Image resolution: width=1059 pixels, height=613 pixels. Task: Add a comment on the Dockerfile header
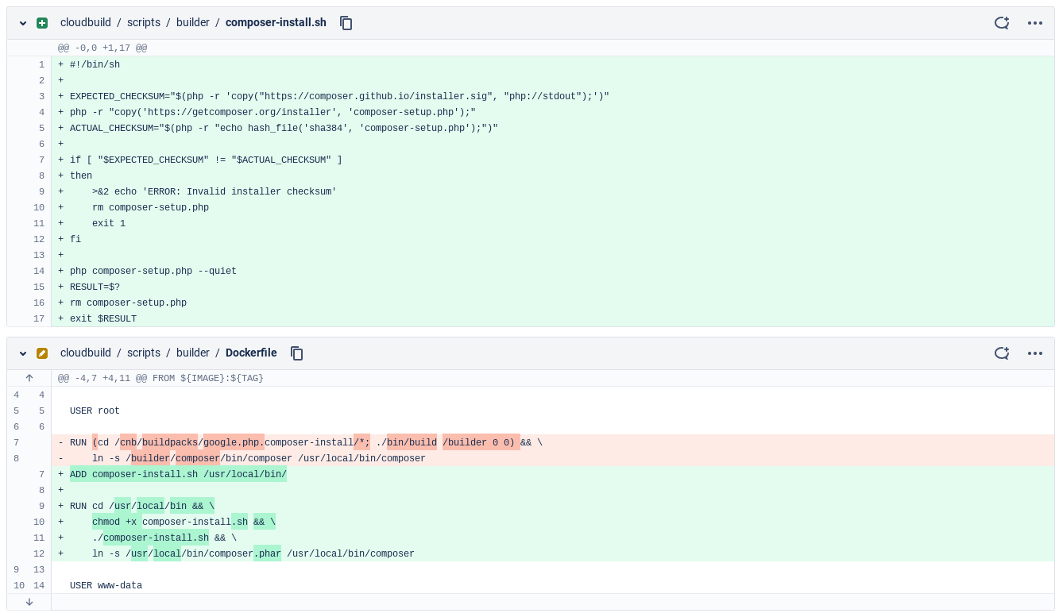click(1002, 353)
